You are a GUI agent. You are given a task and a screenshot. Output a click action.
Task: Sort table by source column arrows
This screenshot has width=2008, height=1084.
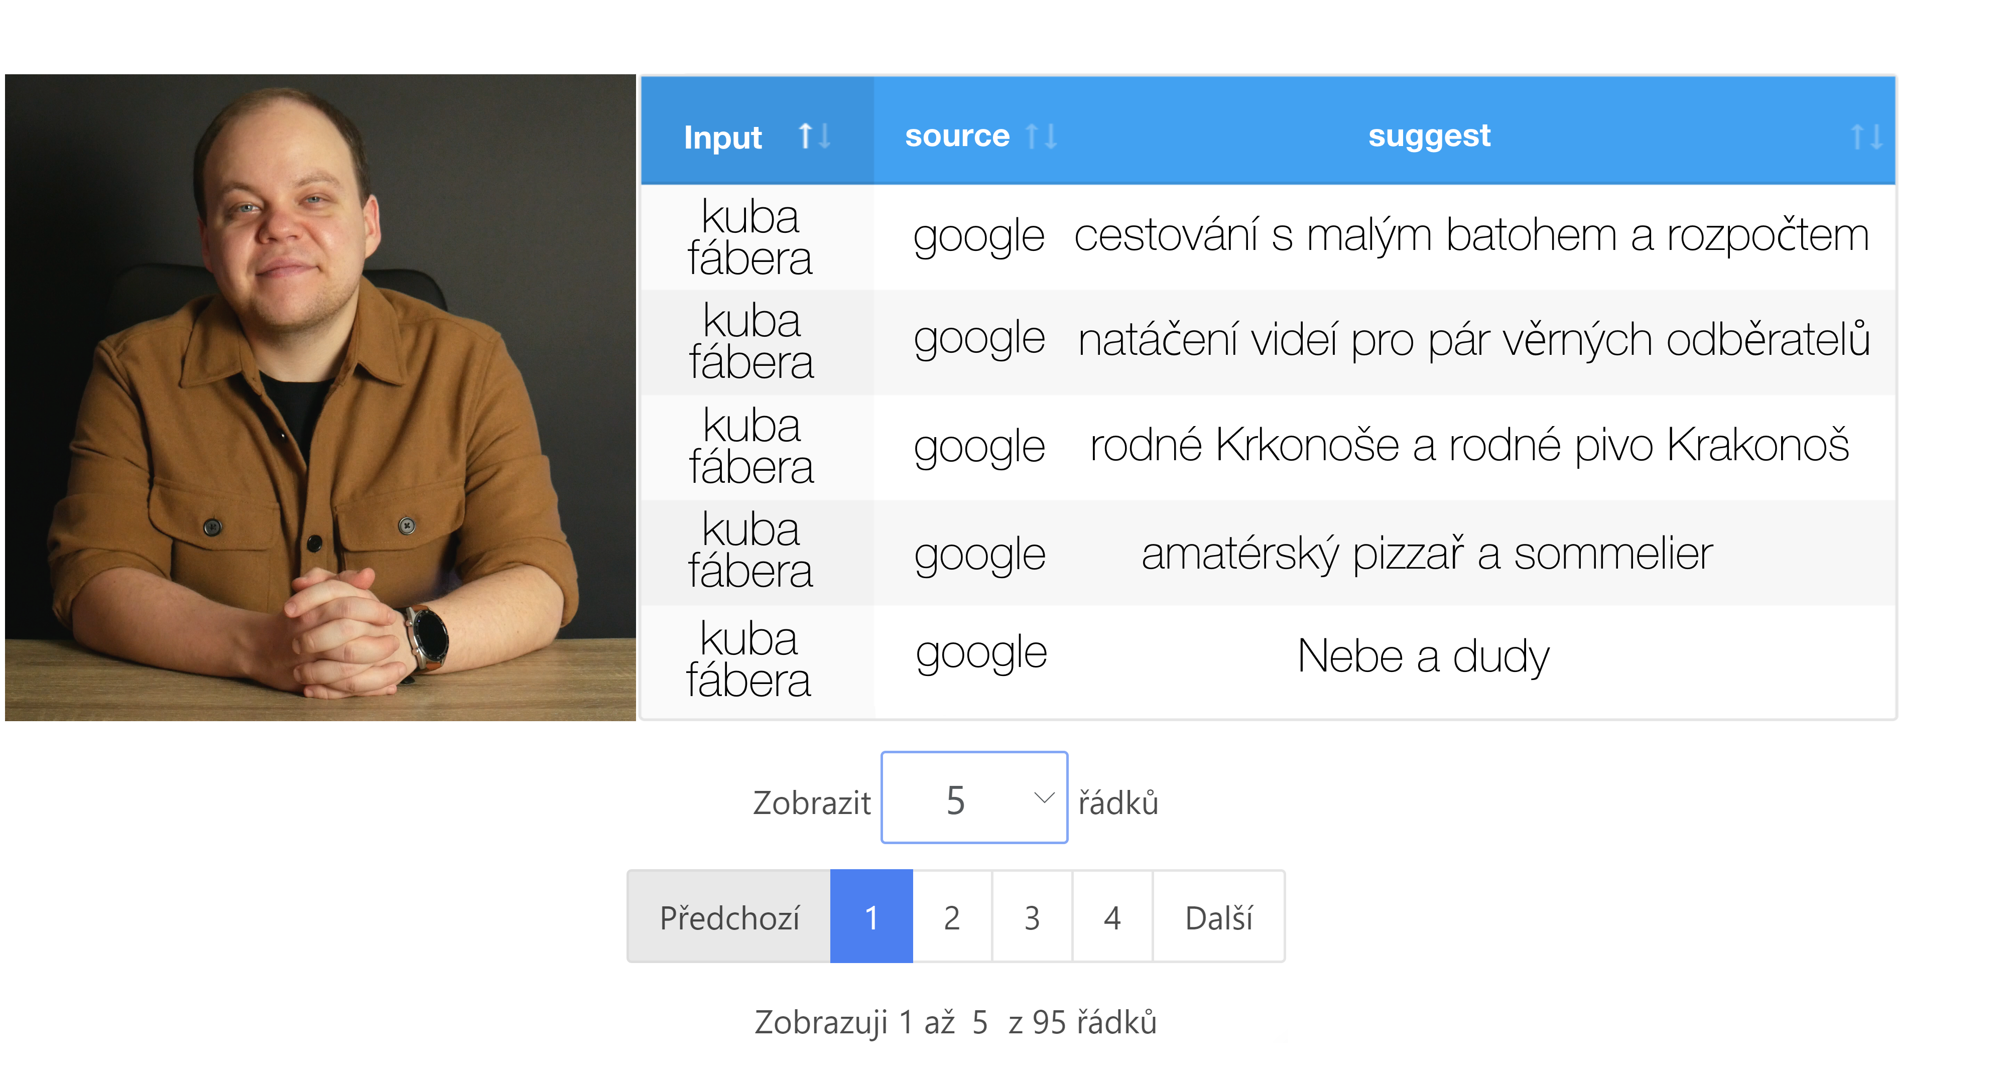pyautogui.click(x=1042, y=137)
